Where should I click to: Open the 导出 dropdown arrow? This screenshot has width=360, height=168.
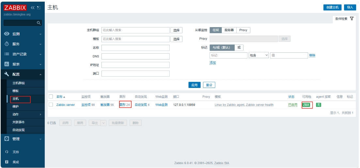pyautogui.click(x=103, y=123)
